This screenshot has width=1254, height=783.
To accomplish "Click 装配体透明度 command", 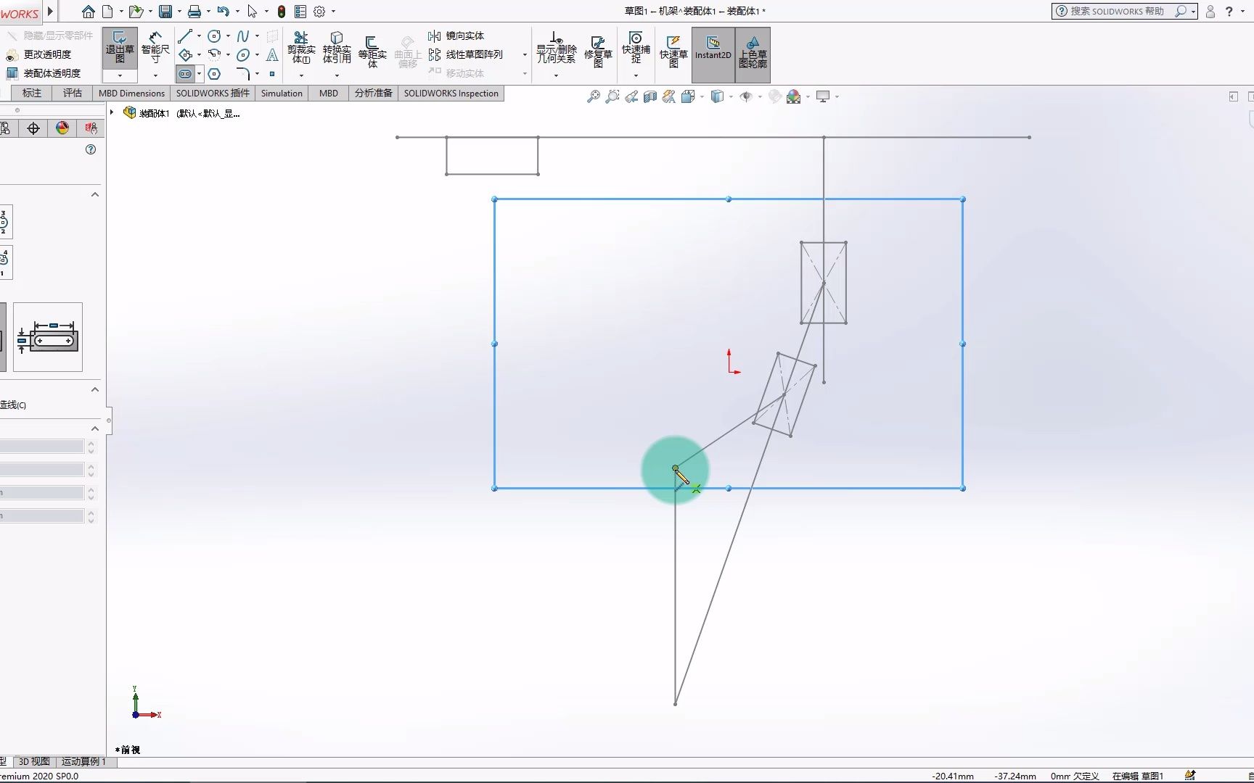I will [x=44, y=73].
